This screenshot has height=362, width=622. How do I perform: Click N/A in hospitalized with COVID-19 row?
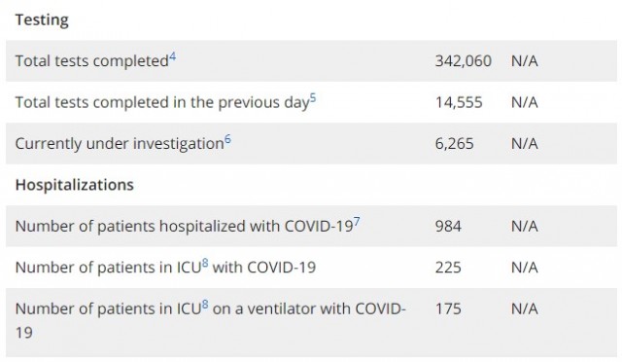tap(525, 226)
